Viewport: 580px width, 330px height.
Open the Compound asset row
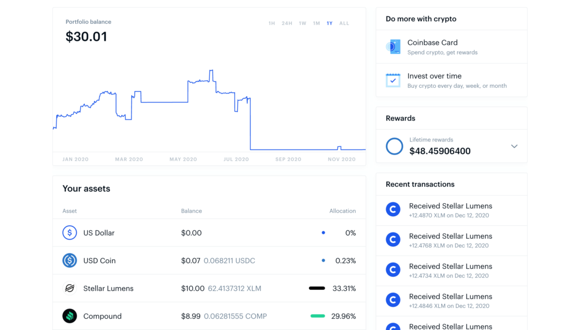pos(209,316)
